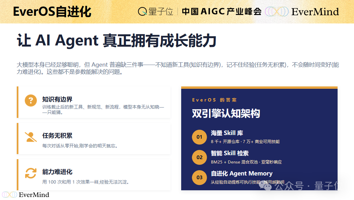
Task: Click the 双引擎认知架构 heading
Action: click(226, 113)
